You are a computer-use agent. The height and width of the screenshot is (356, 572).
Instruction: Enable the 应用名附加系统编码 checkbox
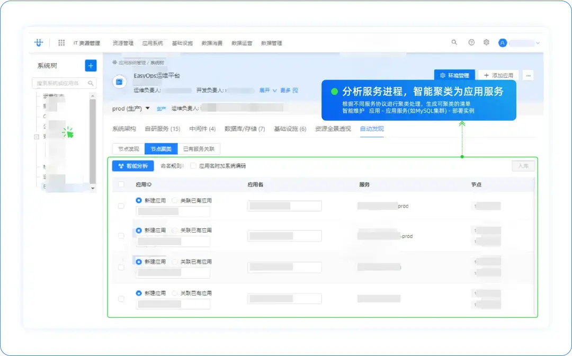(x=193, y=166)
